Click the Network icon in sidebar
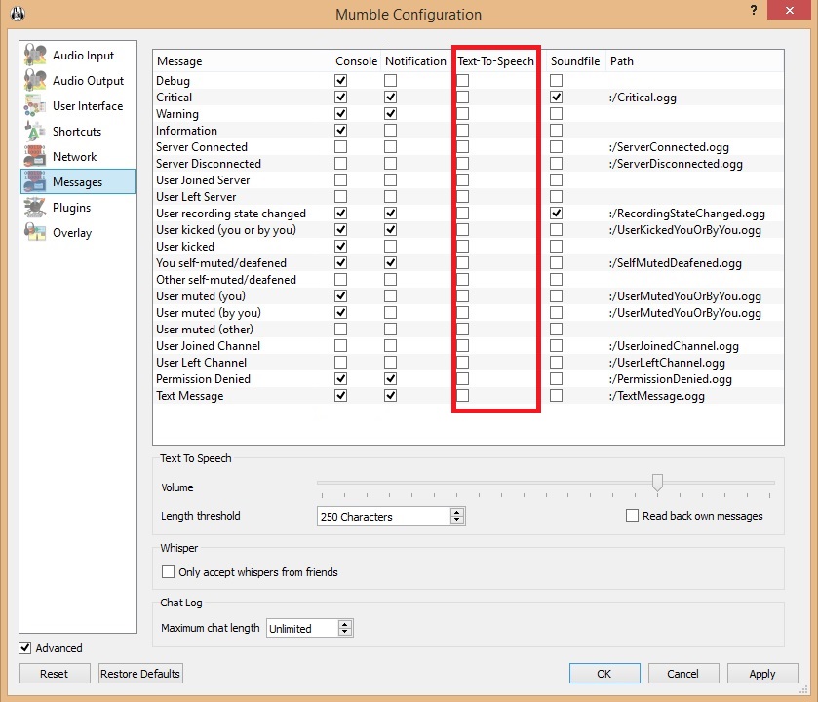 (x=35, y=156)
